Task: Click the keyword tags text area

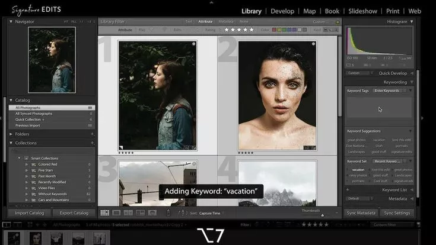Action: tap(378, 107)
